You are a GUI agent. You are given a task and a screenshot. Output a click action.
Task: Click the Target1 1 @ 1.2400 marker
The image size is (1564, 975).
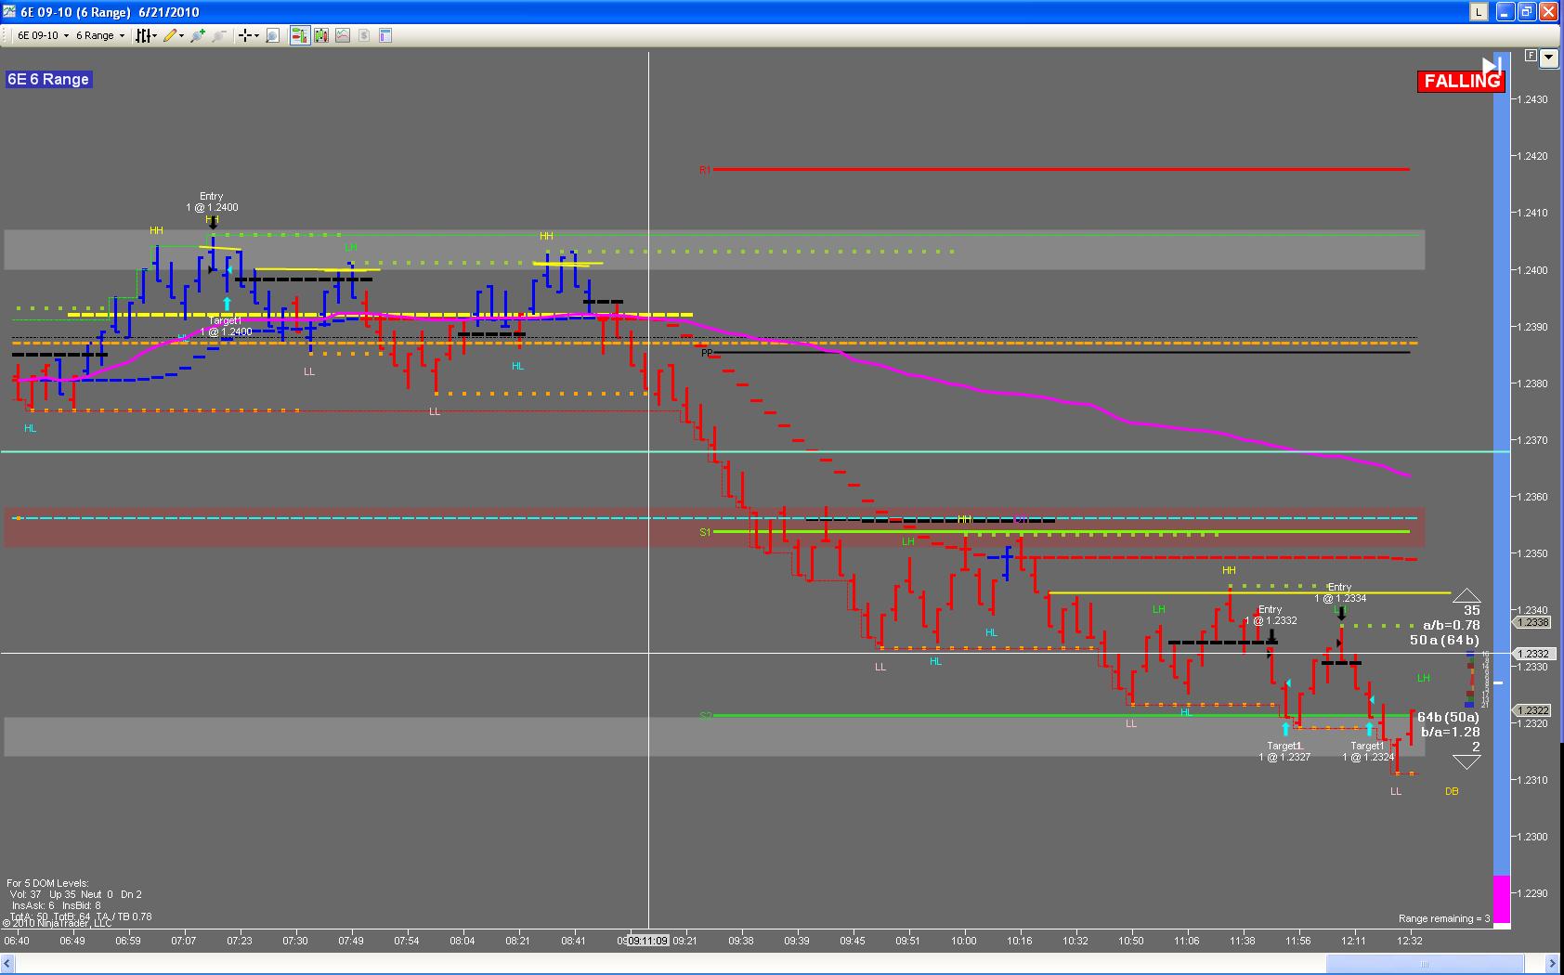click(226, 326)
